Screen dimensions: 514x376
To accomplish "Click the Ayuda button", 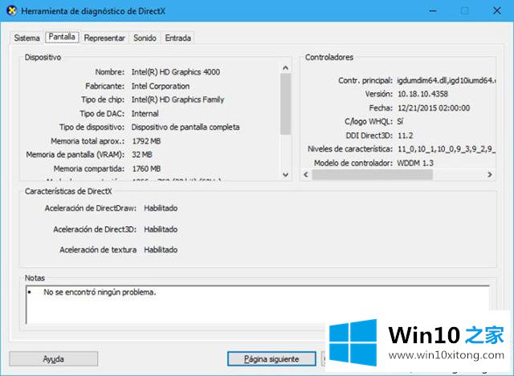I will [54, 359].
